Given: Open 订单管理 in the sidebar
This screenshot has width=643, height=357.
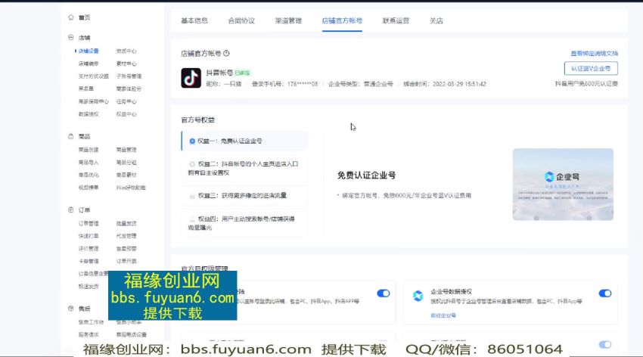Looking at the screenshot, I should click(x=89, y=223).
